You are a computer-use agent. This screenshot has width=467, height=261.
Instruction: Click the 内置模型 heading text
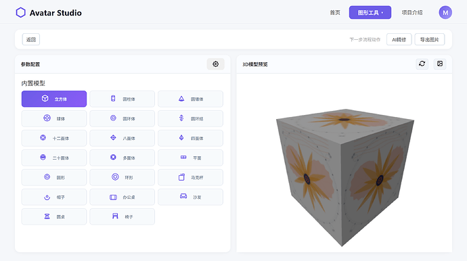pos(33,83)
